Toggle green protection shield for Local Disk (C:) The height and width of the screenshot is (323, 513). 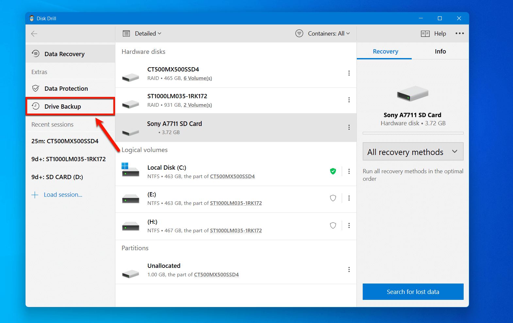pos(333,171)
